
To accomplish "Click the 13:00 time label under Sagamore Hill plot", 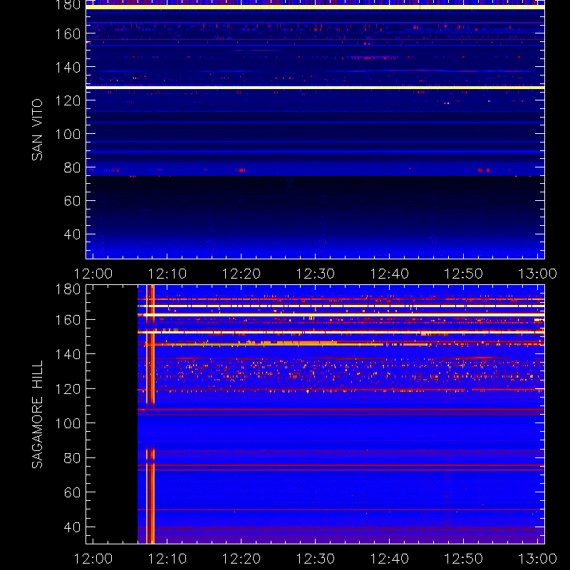I will pyautogui.click(x=537, y=559).
